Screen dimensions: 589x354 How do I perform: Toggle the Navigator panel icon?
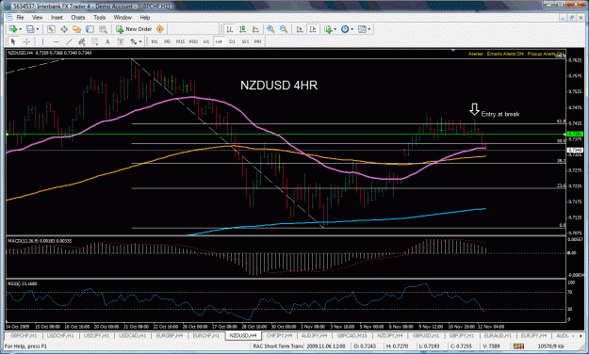77,29
